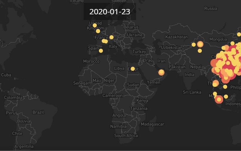Select the orange marker over Thailand
Screen dimensions: 241x151
215,83
